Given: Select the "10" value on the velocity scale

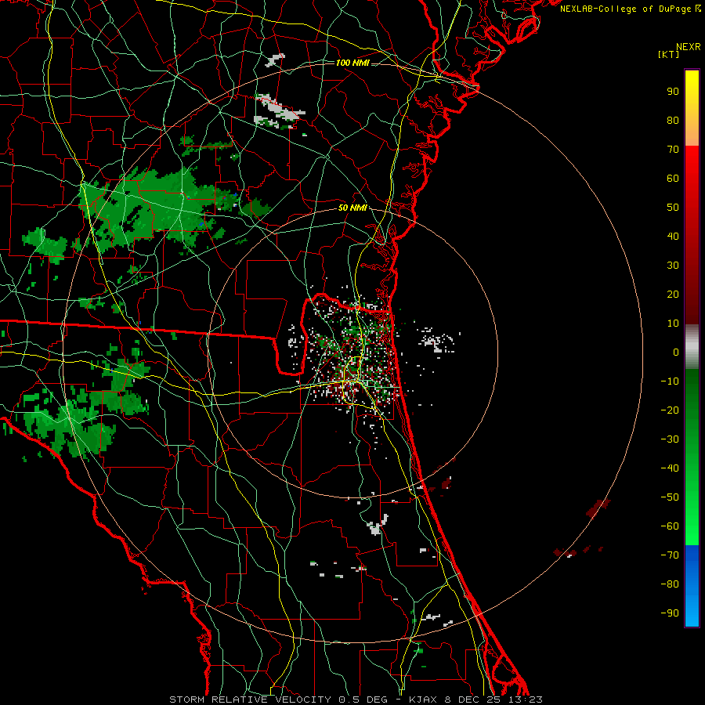Looking at the screenshot, I should pos(673,324).
